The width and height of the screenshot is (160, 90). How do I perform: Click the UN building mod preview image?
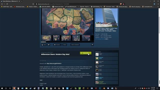coord(106,18)
